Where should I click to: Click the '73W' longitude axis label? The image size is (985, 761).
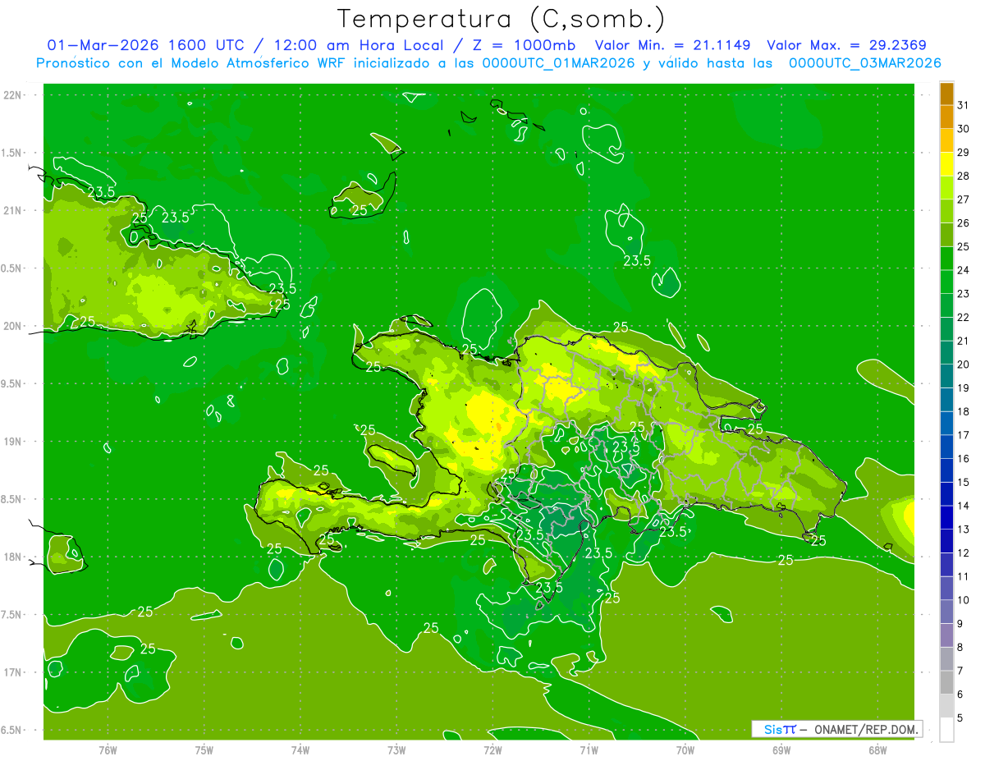tap(396, 750)
